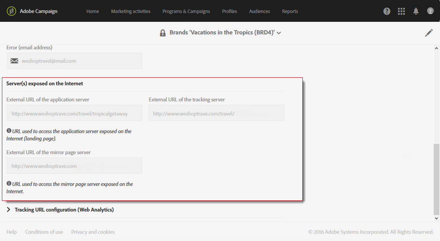Click the copyright Adobe Systems text
This screenshot has width=440, height=241.
pyautogui.click(x=371, y=232)
